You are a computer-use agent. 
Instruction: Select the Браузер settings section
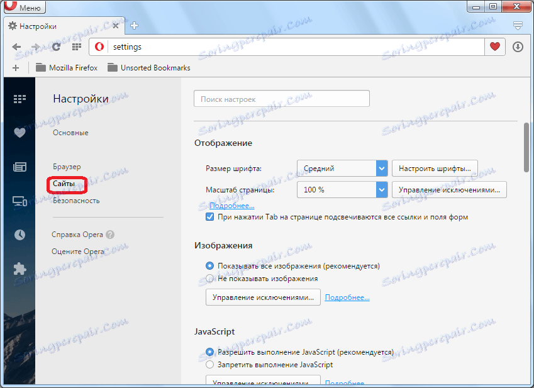click(67, 167)
